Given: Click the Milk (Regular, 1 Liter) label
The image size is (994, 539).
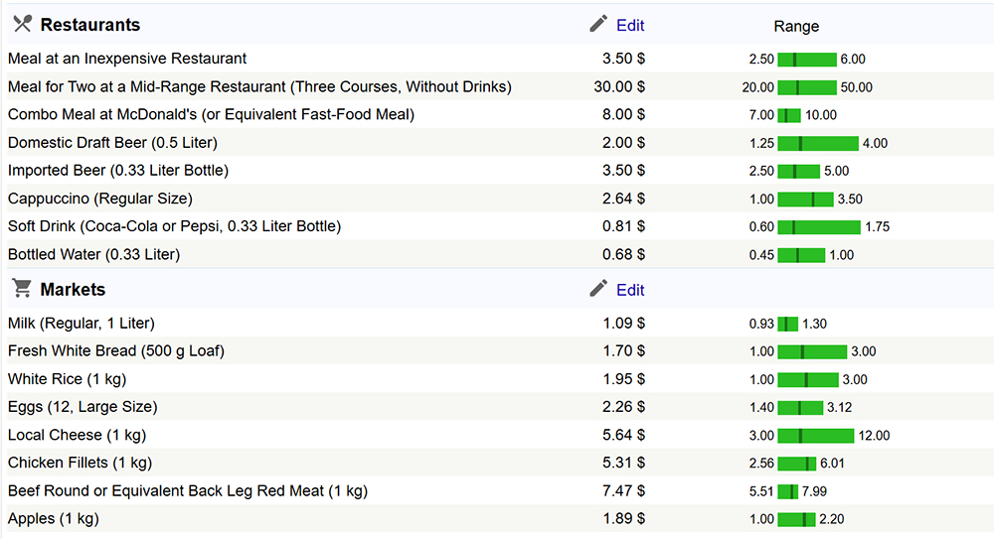Looking at the screenshot, I should point(82,323).
